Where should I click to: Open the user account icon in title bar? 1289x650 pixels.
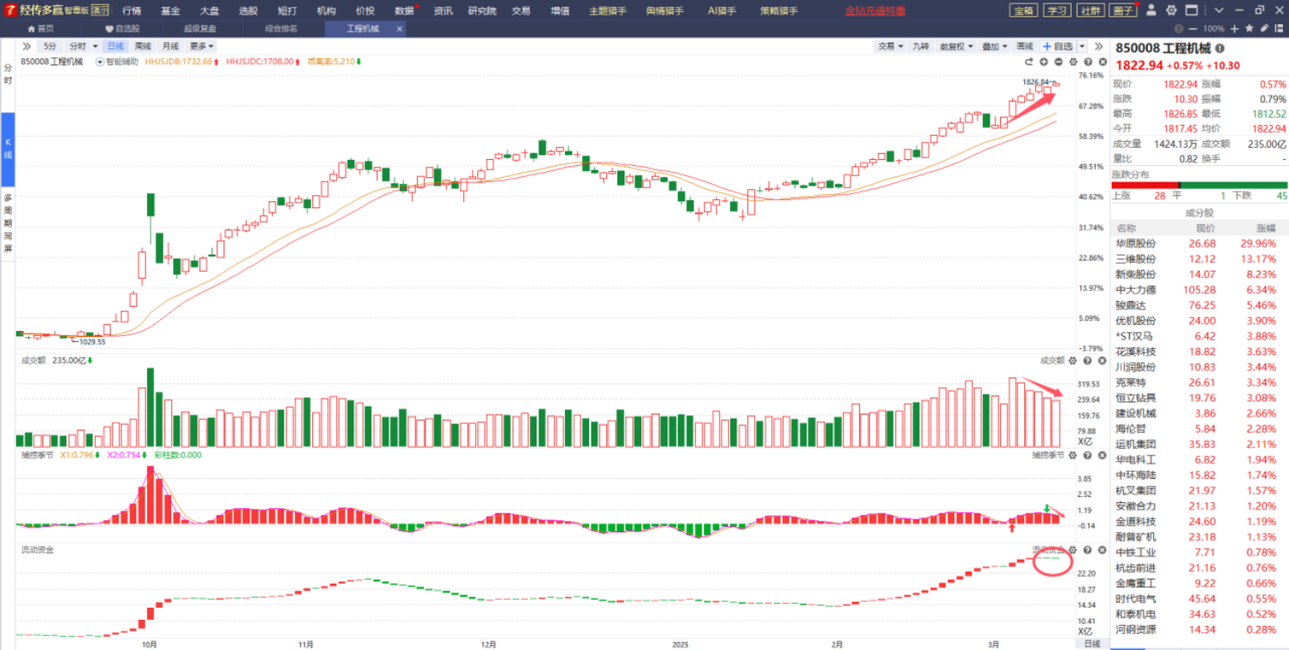[x=1151, y=10]
